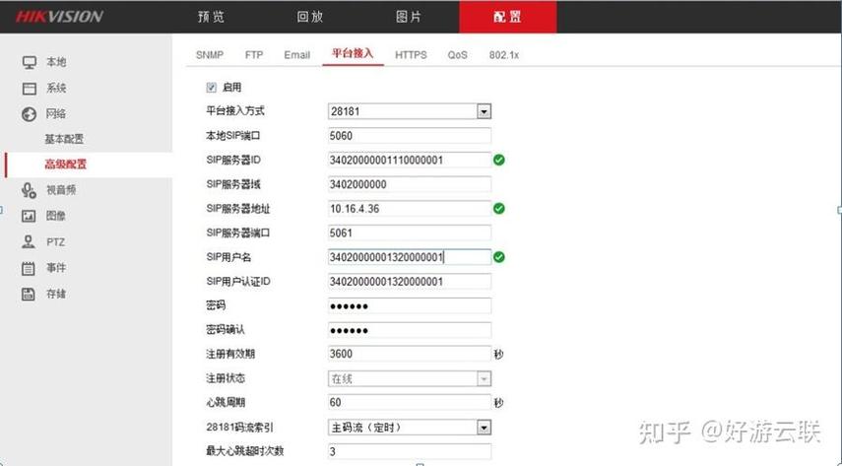Viewport: 842px width, 466px height.
Task: Click the 28181码流索引 label text
Action: click(x=239, y=428)
